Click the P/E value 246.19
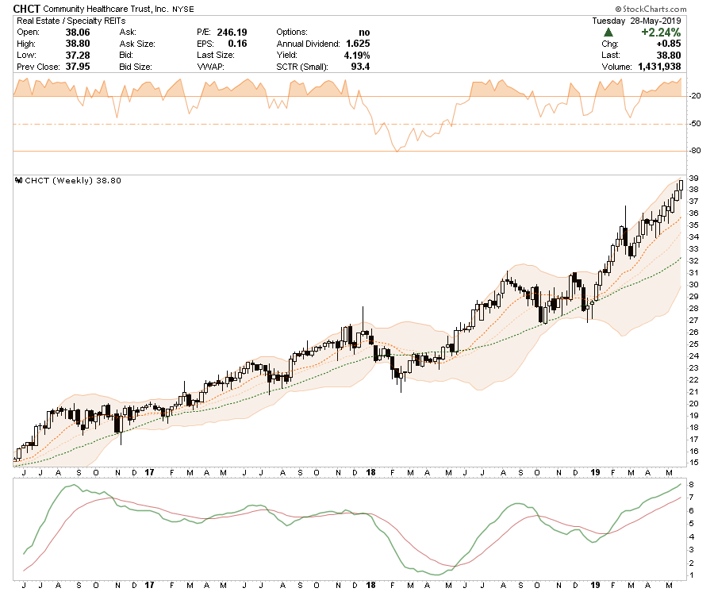Image resolution: width=714 pixels, height=592 pixels. coord(232,33)
